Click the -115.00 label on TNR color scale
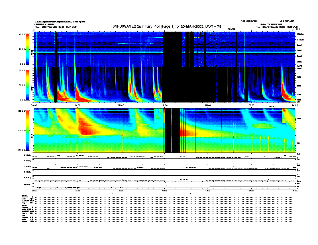The height and width of the screenshot is (245, 318). 21,111
